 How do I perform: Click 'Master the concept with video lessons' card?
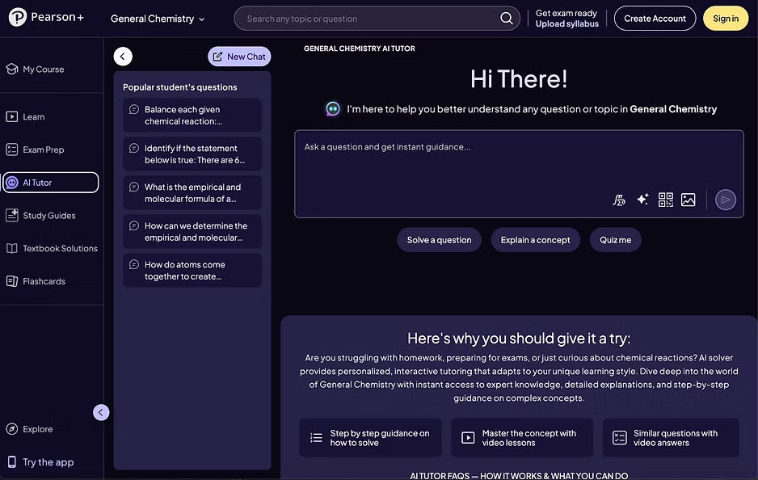pyautogui.click(x=522, y=437)
